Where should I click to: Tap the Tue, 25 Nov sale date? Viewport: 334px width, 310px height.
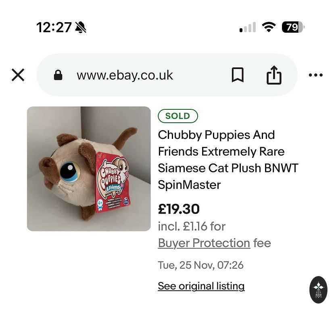click(x=200, y=265)
